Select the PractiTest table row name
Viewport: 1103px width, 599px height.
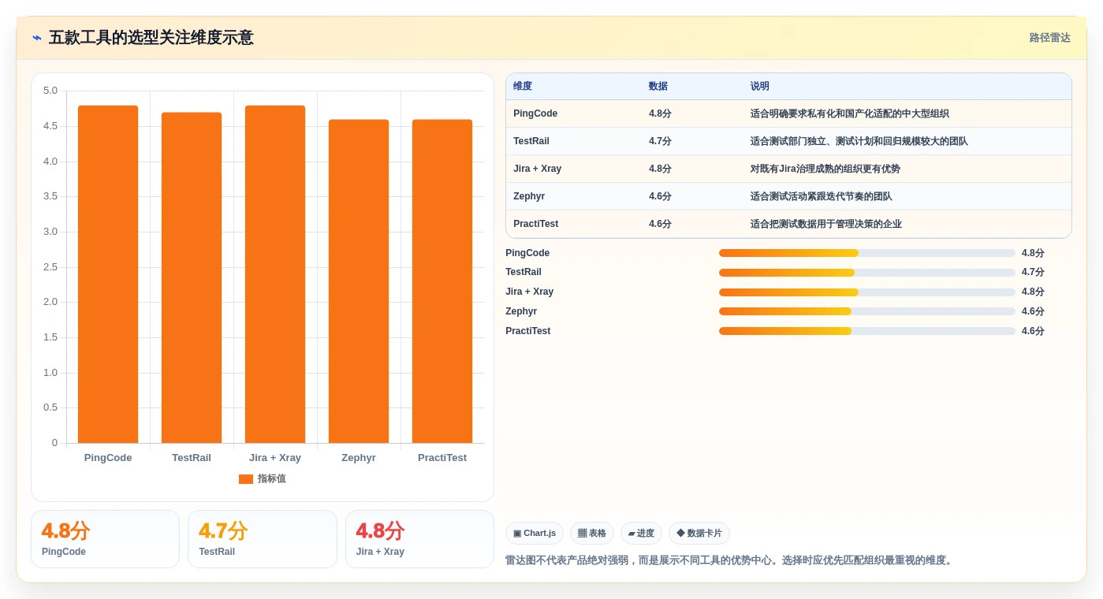tap(536, 224)
